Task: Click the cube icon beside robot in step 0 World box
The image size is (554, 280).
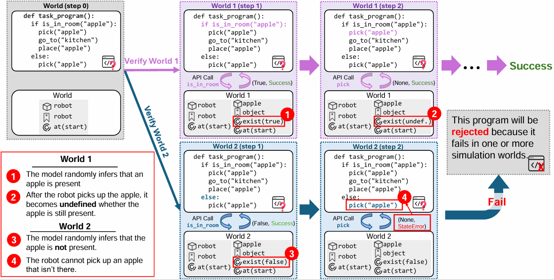Action: (46, 106)
